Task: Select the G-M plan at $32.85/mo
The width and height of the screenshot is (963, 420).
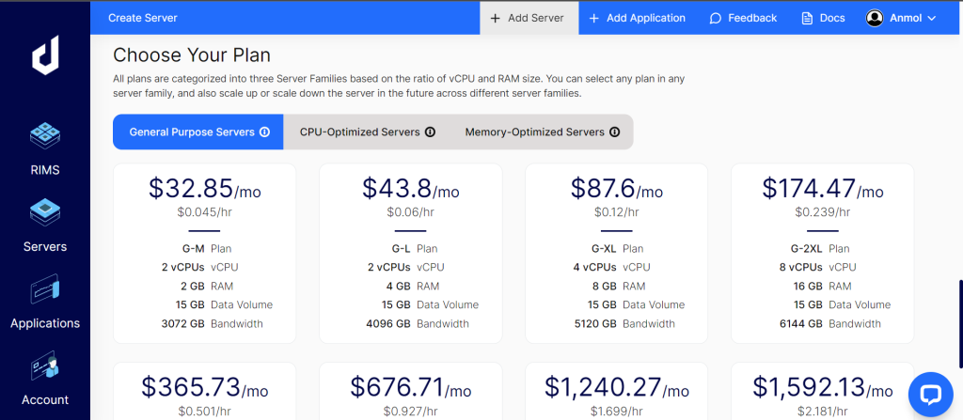Action: [204, 253]
